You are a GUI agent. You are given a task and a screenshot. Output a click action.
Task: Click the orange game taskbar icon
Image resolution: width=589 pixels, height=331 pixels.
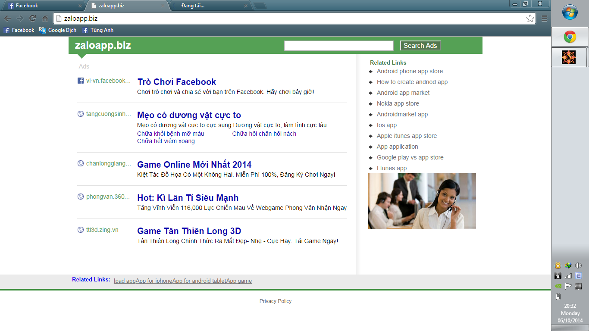coord(569,57)
